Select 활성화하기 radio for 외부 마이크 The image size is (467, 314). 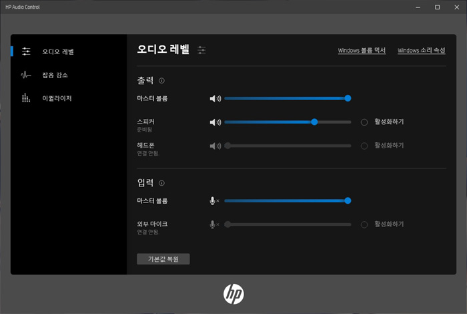pos(364,224)
